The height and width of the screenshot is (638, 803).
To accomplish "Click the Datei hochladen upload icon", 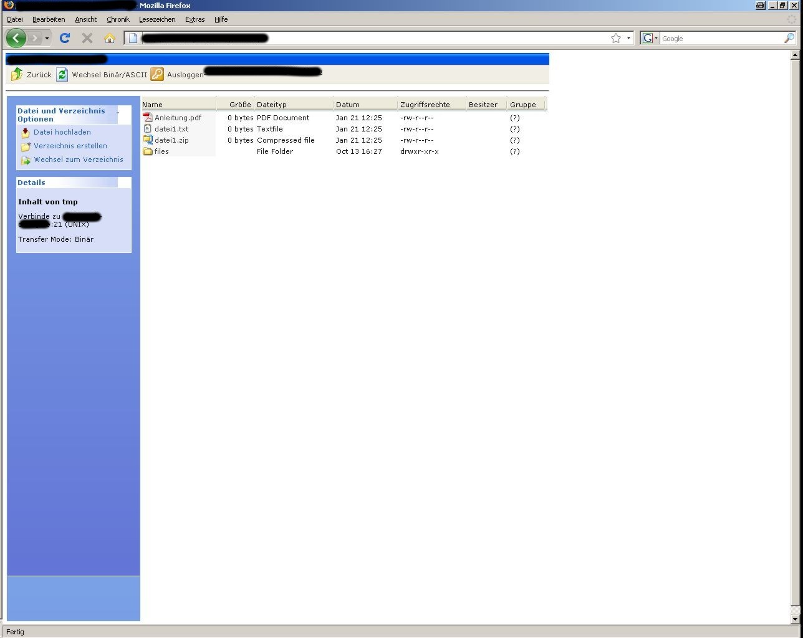I will (26, 133).
